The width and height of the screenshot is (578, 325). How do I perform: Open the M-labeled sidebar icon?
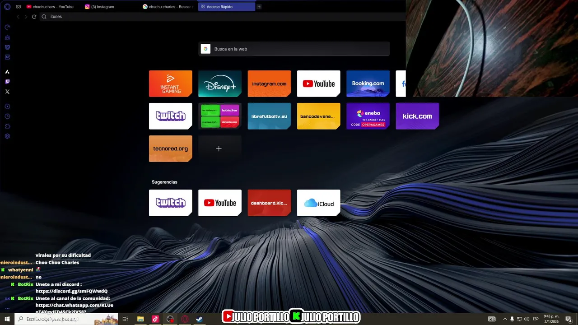7,57
